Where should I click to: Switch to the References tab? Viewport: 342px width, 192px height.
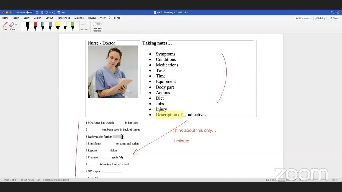tap(64, 18)
